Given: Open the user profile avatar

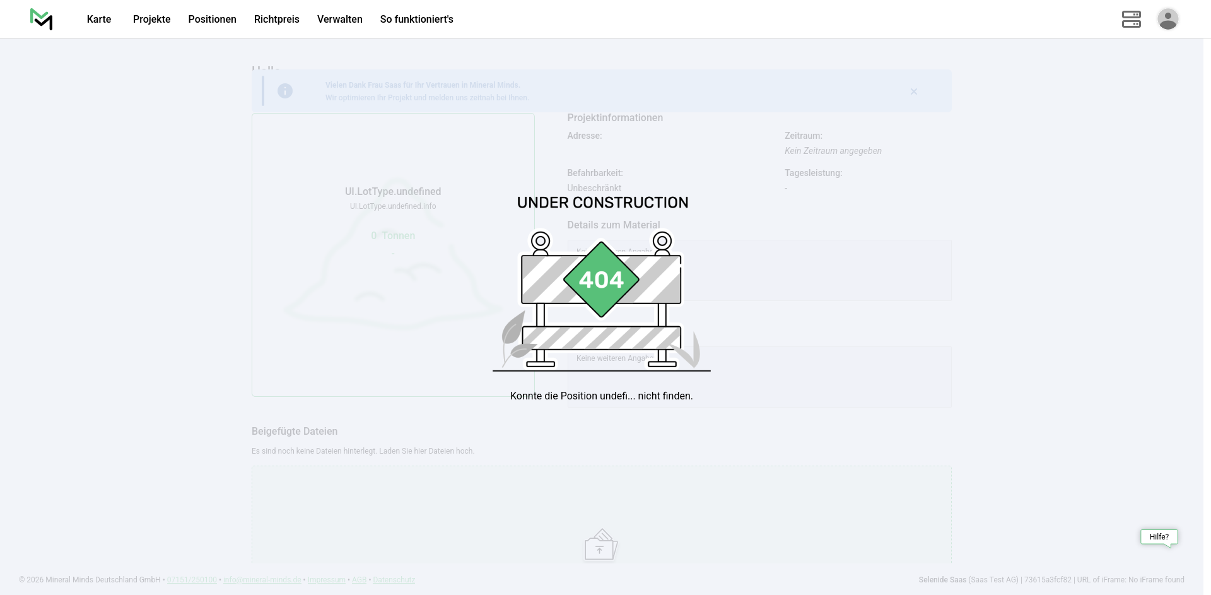Looking at the screenshot, I should (x=1167, y=19).
